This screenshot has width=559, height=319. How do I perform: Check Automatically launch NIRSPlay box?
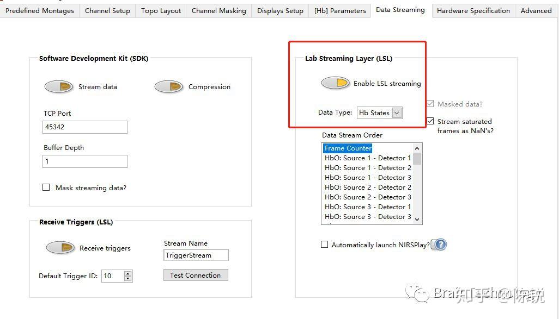tap(325, 245)
